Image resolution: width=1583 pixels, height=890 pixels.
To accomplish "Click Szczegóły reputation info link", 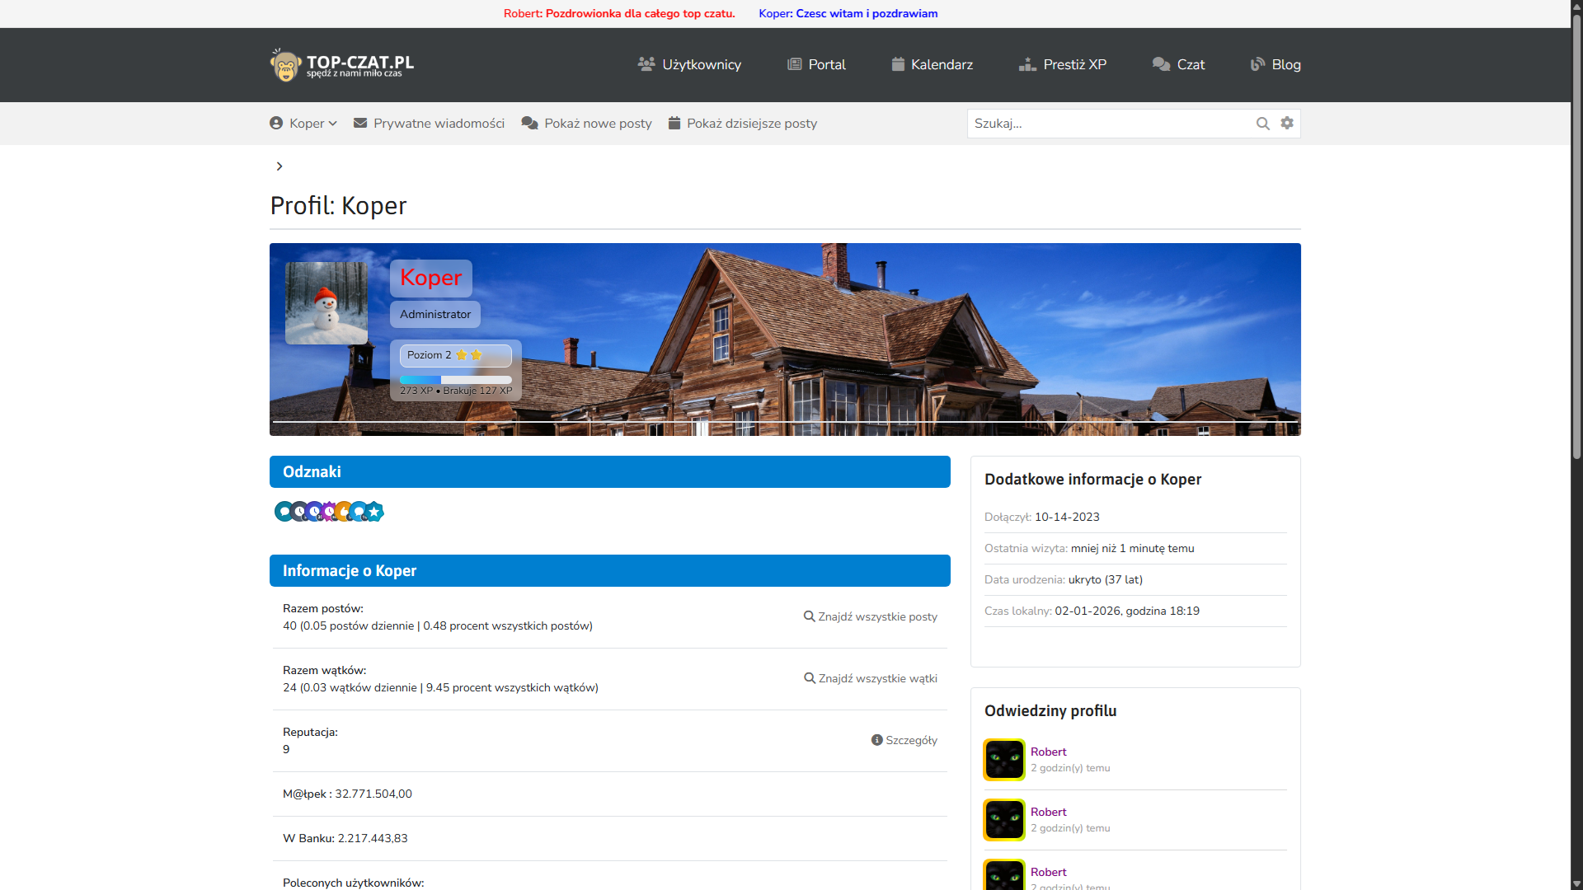I will coord(904,740).
